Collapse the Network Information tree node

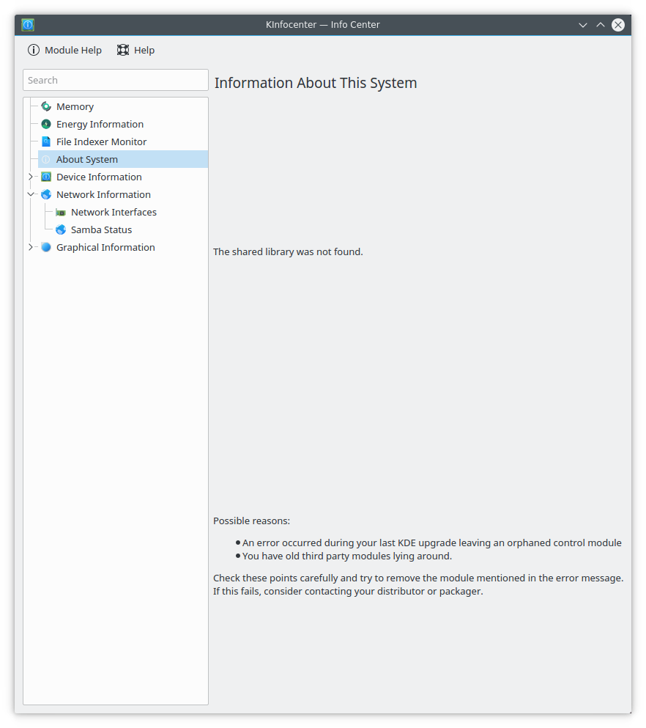pyautogui.click(x=31, y=194)
